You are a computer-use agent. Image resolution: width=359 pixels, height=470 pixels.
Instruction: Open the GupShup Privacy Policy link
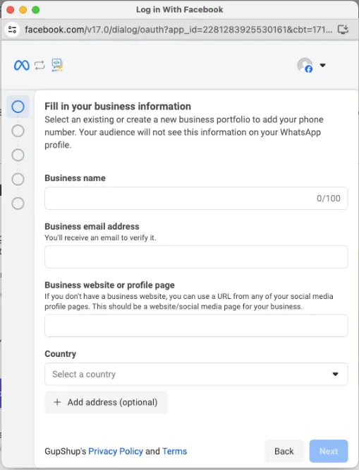point(116,451)
